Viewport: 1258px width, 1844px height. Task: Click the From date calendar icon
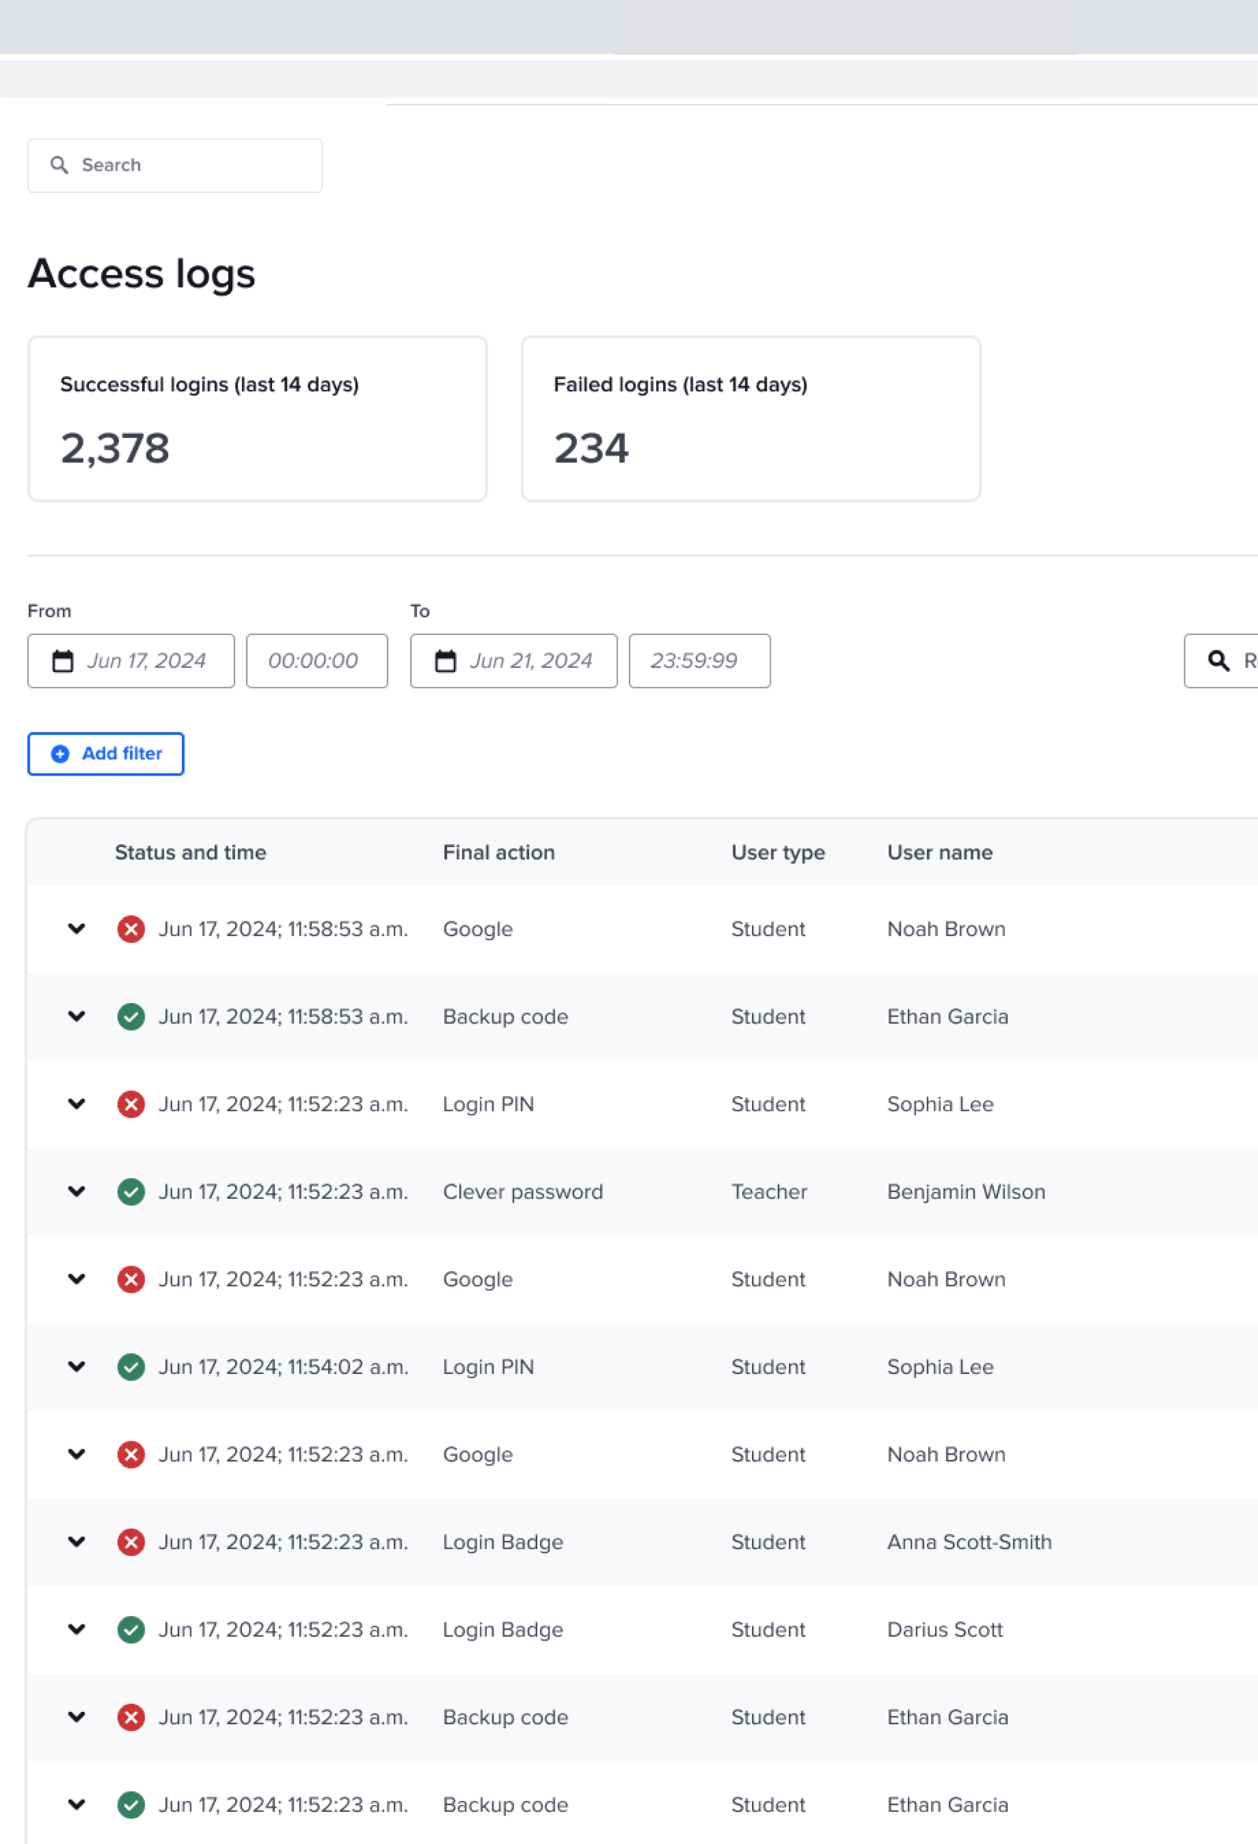click(x=63, y=661)
